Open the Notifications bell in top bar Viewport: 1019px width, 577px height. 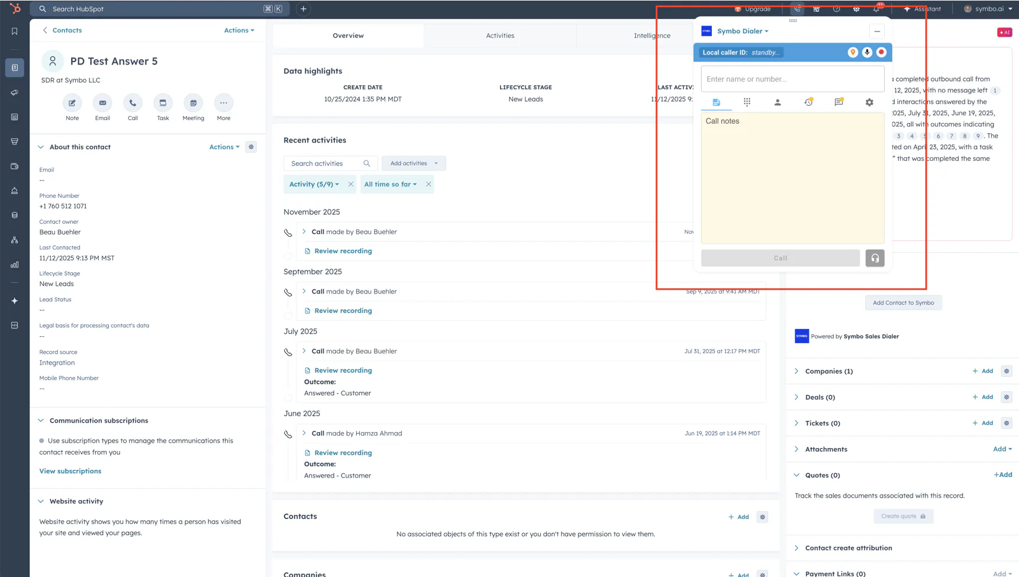point(876,9)
